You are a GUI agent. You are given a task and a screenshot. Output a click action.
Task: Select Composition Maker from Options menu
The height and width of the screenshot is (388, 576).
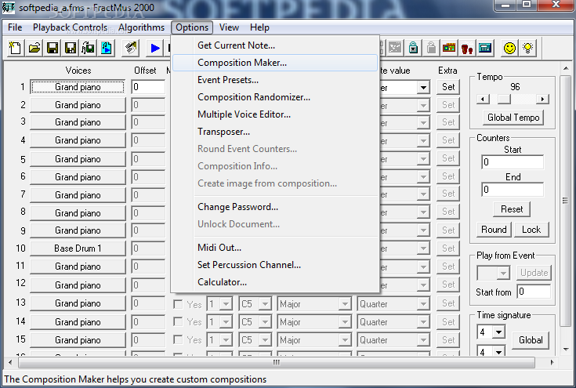pos(275,63)
